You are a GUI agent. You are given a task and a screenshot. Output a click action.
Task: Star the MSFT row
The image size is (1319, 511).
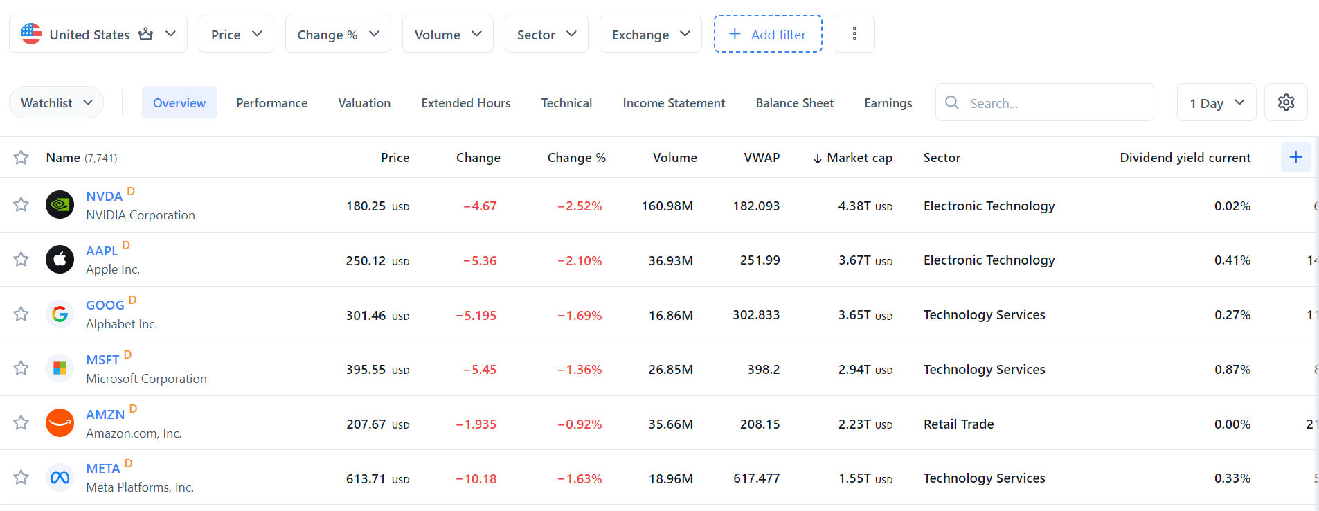click(21, 368)
